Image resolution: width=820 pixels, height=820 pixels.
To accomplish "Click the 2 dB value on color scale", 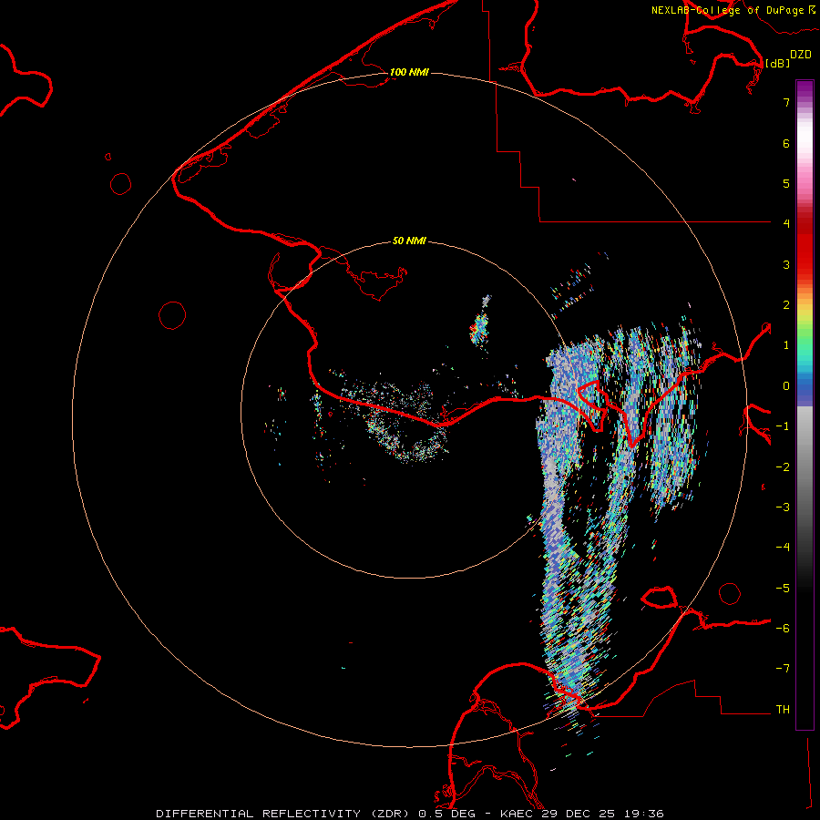I will coord(786,305).
